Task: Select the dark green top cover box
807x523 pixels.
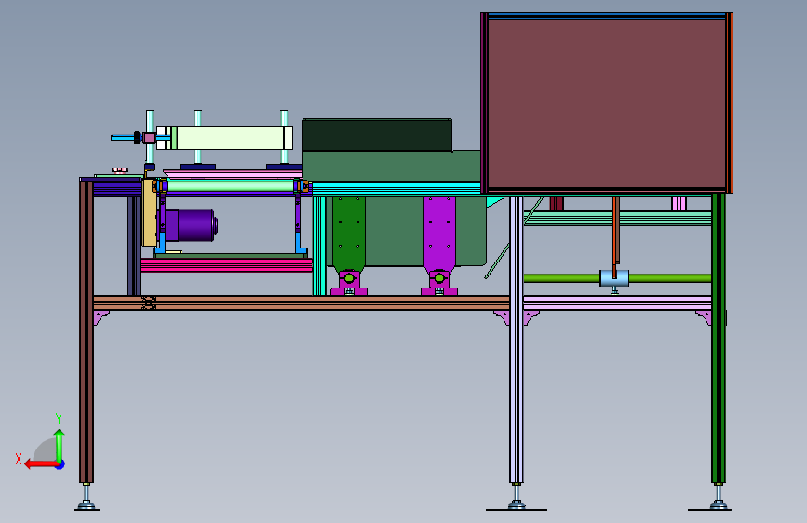Action: point(377,135)
